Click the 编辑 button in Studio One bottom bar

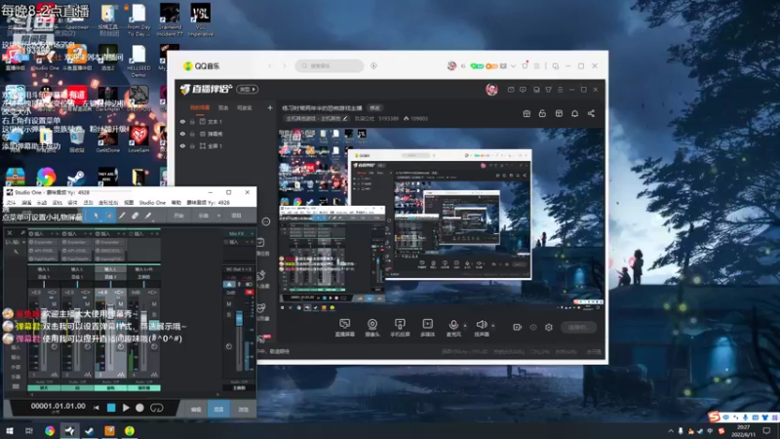tap(196, 409)
